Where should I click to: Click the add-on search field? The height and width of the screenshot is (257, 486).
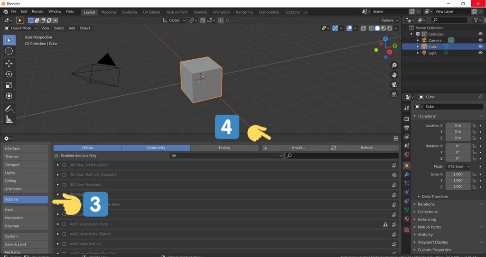(342, 156)
